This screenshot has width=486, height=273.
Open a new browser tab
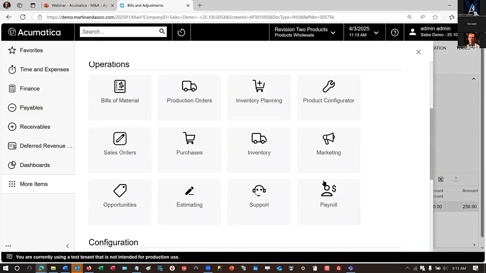pos(200,5)
